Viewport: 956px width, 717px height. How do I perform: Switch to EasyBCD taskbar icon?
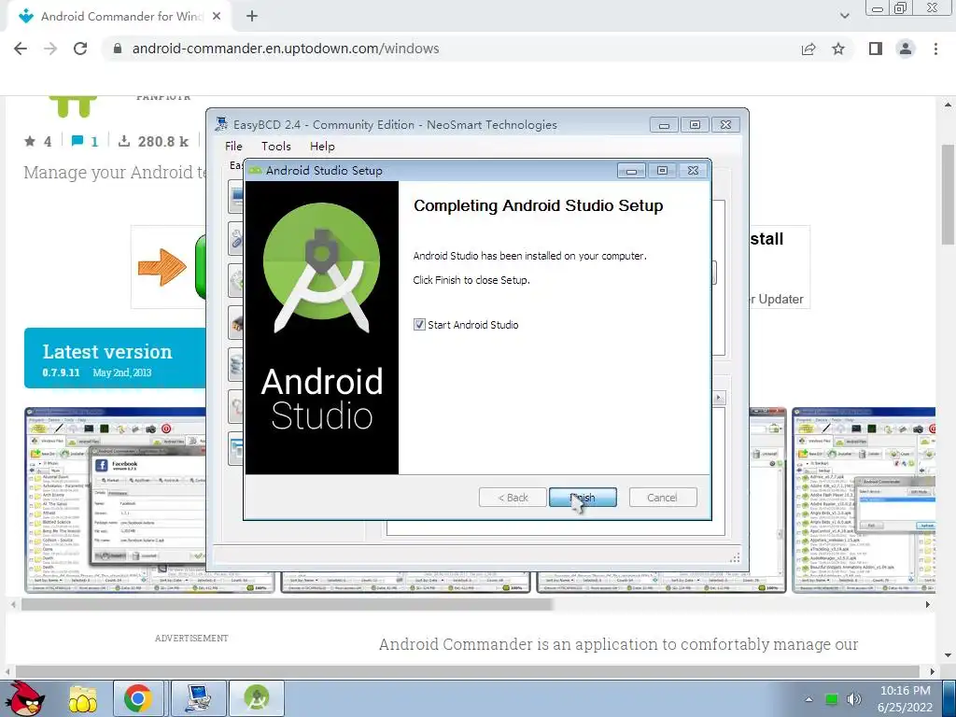click(198, 698)
